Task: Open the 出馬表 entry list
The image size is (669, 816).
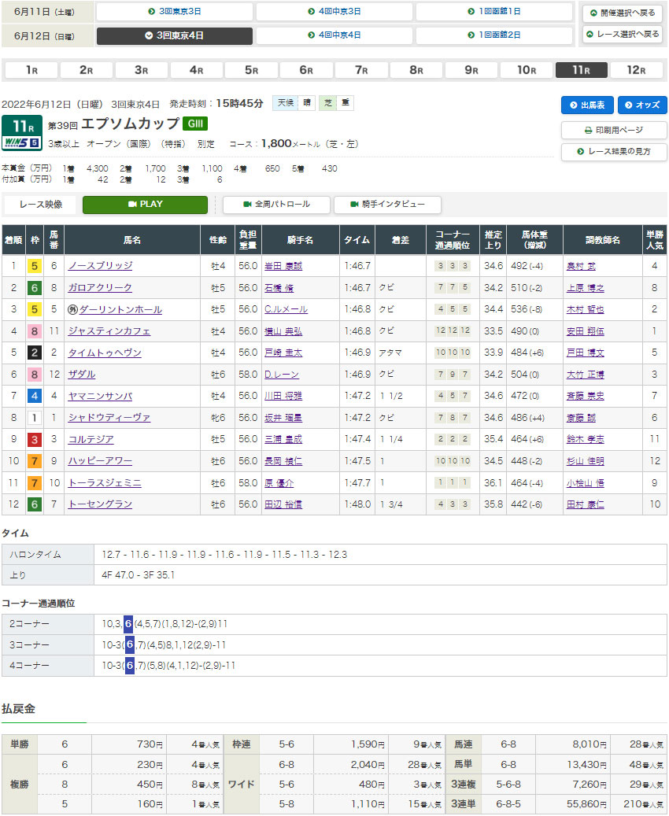Action: click(587, 105)
